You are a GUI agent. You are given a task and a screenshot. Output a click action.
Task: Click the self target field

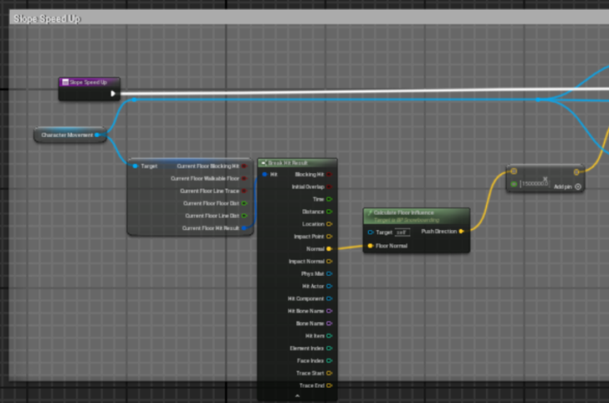click(402, 232)
